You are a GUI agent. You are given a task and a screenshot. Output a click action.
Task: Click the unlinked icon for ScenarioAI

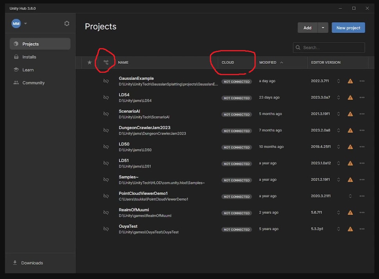click(106, 114)
